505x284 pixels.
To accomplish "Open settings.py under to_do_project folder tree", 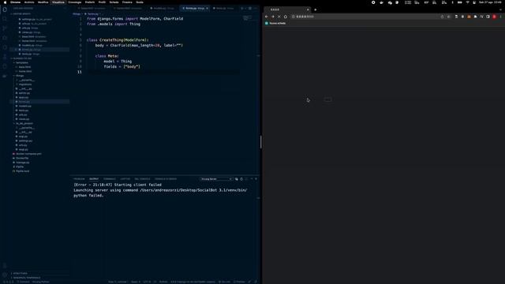I will (x=25, y=140).
